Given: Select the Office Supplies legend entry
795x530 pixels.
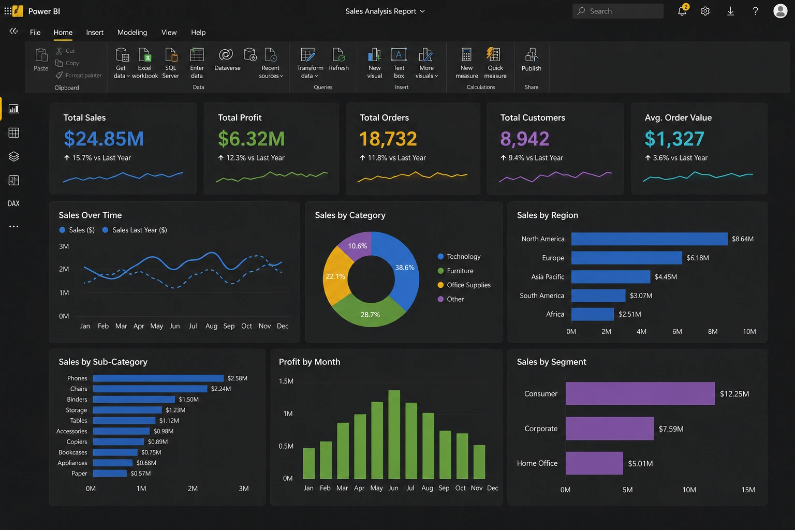Looking at the screenshot, I should [x=464, y=285].
